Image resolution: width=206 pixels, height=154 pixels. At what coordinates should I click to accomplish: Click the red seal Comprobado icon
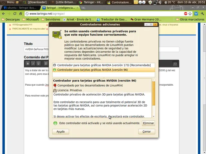pos(55,86)
